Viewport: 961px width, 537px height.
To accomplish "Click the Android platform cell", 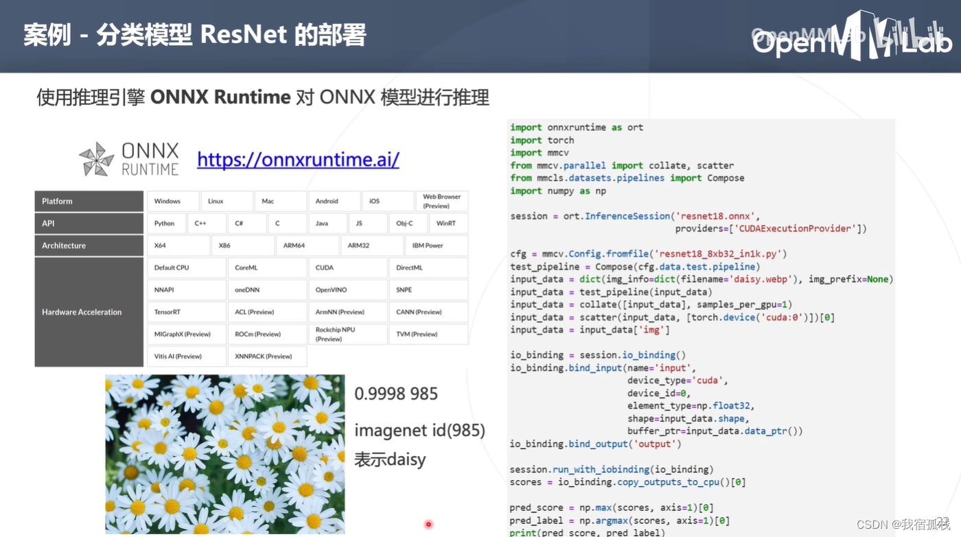I will click(334, 201).
